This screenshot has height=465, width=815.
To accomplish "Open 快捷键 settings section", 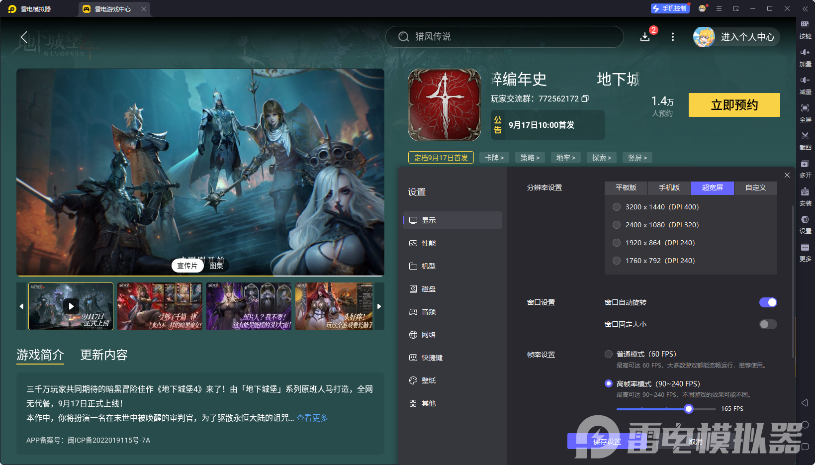I will coord(453,358).
